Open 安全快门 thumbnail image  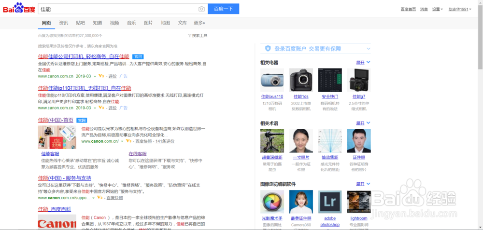pyautogui.click(x=330, y=80)
